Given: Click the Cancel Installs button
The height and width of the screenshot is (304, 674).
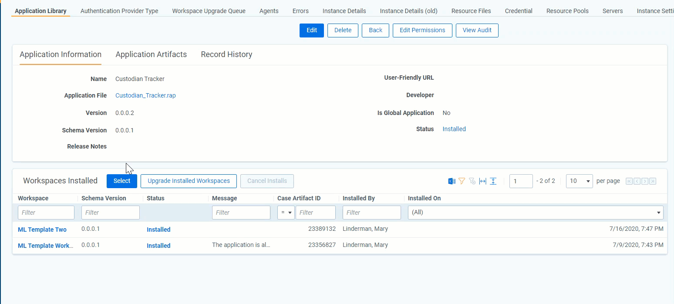Looking at the screenshot, I should 267,181.
